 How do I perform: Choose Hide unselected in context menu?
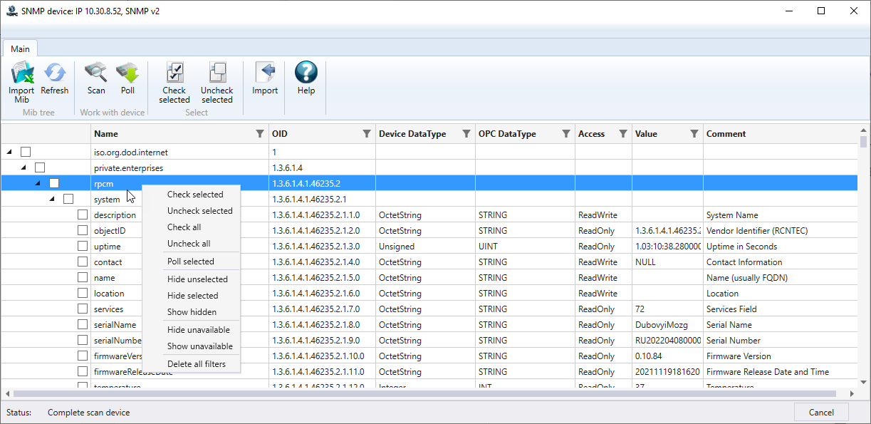192,279
